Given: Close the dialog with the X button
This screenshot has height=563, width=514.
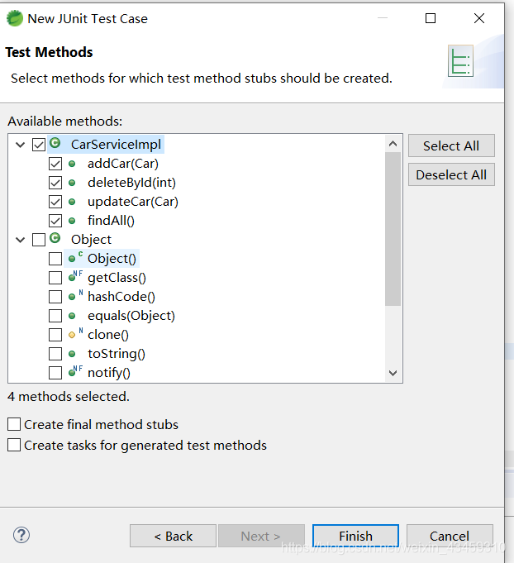Looking at the screenshot, I should (x=479, y=18).
